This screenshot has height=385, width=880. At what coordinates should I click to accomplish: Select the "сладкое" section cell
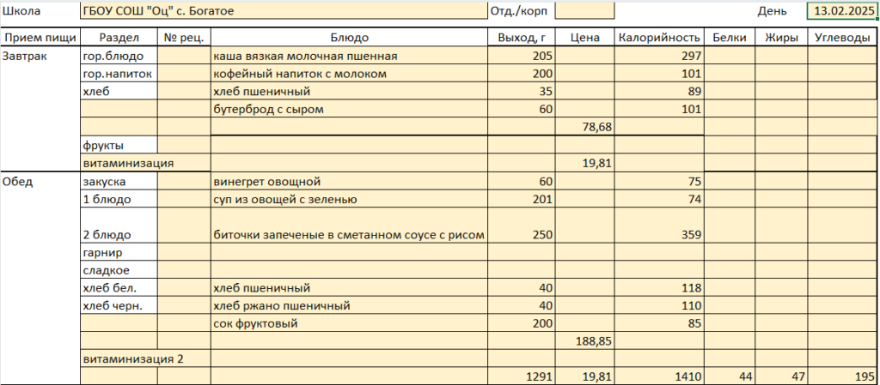(119, 271)
